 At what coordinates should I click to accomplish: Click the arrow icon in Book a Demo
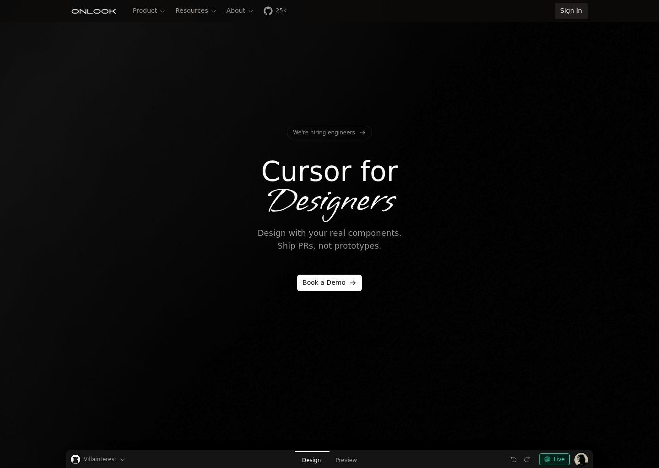coord(353,283)
